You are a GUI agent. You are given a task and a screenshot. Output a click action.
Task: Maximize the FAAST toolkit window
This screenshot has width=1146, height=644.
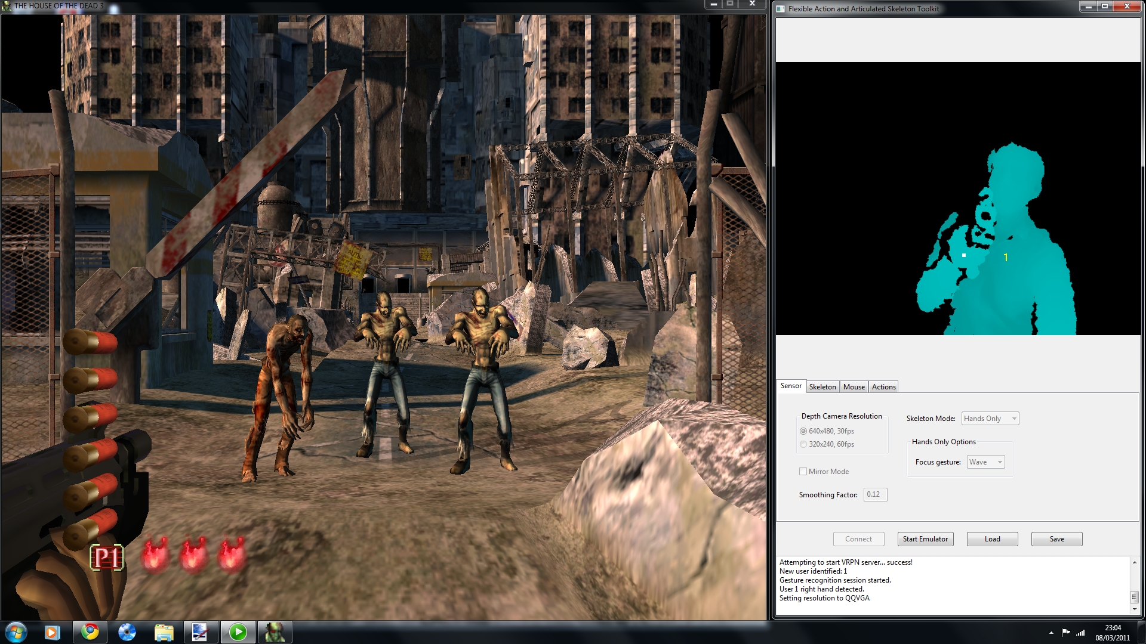click(1105, 6)
